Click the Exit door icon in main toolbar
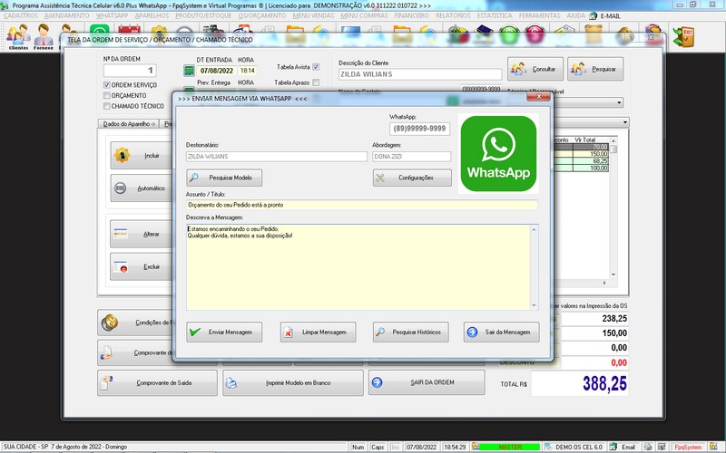This screenshot has height=453, width=726. [684, 36]
